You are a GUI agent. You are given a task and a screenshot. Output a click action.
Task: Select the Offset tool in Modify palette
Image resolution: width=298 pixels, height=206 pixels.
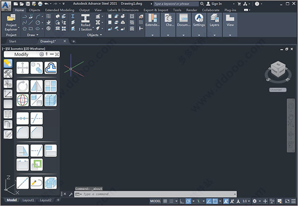pyautogui.click(x=51, y=68)
